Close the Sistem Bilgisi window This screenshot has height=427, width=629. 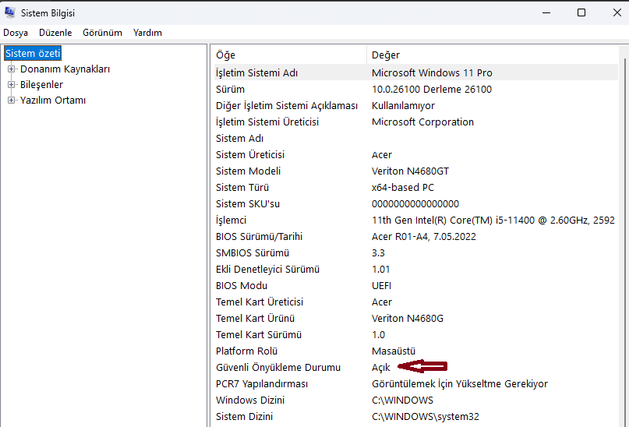[x=617, y=12]
